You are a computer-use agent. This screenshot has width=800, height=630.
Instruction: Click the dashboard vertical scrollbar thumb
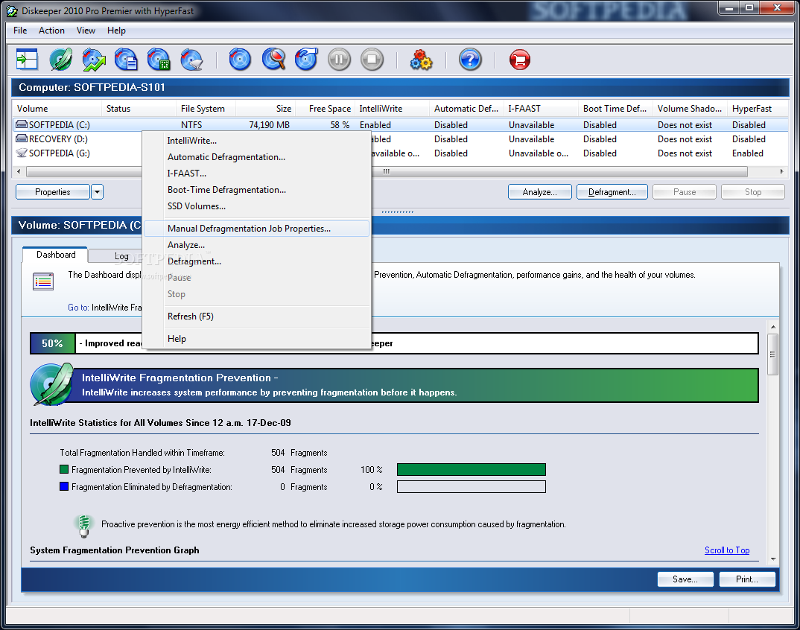[x=773, y=354]
